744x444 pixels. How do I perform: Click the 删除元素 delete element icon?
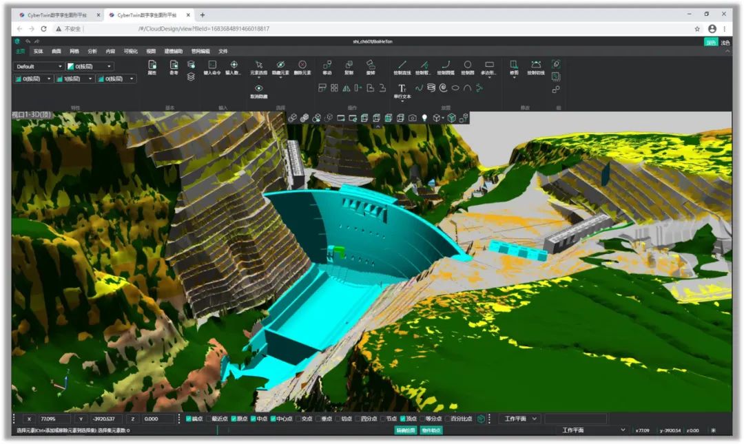(302, 65)
